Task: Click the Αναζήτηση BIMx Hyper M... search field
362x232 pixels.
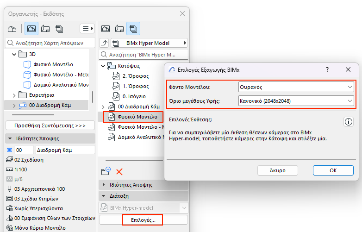Action: pyautogui.click(x=144, y=55)
